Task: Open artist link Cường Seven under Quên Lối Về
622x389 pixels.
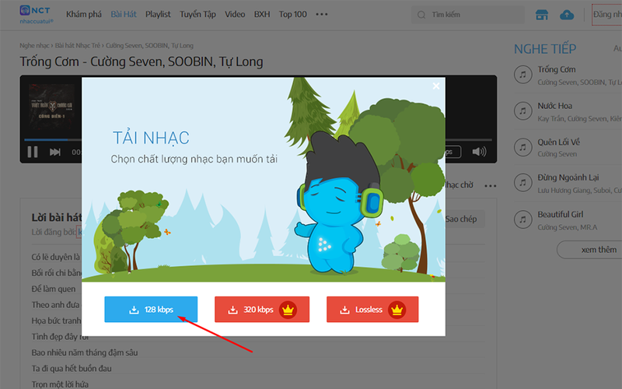Action: coord(557,154)
